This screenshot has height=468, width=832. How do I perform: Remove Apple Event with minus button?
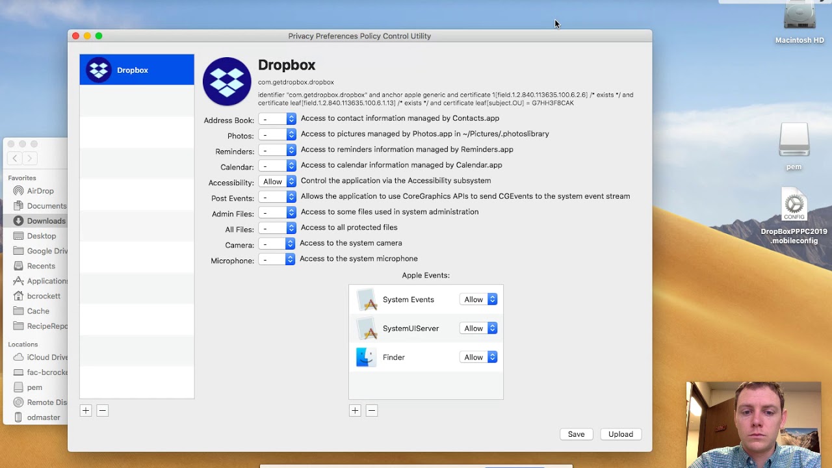pyautogui.click(x=371, y=410)
